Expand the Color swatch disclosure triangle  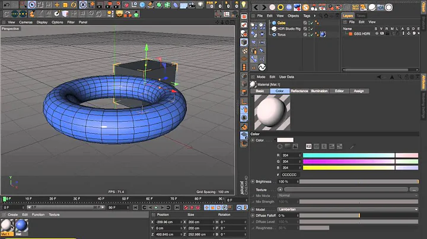(x=275, y=140)
